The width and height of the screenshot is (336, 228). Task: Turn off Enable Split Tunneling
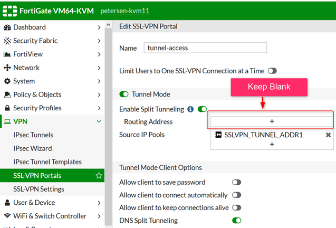pos(202,109)
